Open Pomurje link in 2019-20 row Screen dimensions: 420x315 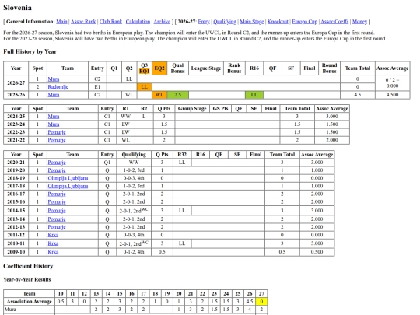pyautogui.click(x=57, y=170)
